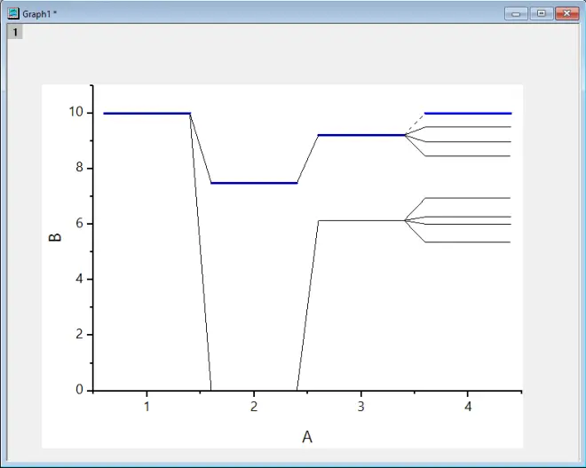
Task: Click Y axis tick label 6
Action: click(79, 223)
